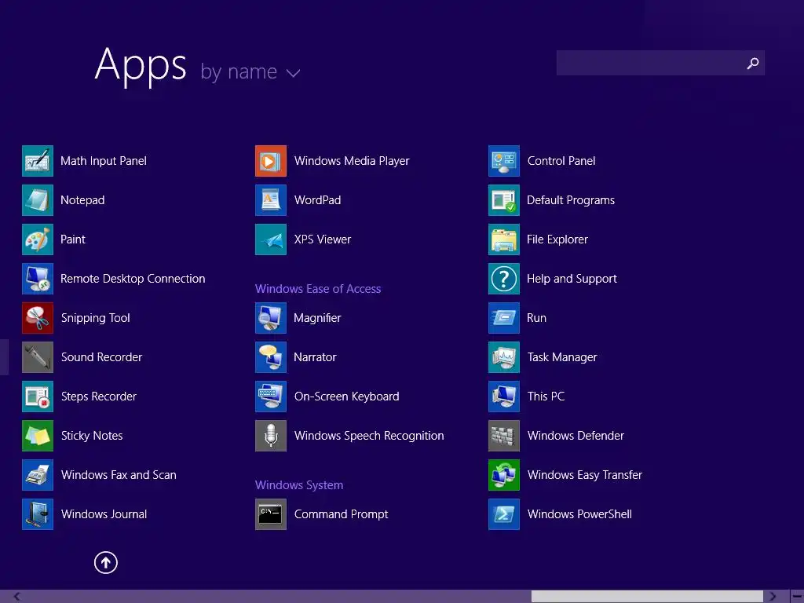804x603 pixels.
Task: Launch Windows Defender wall icon
Action: (504, 436)
